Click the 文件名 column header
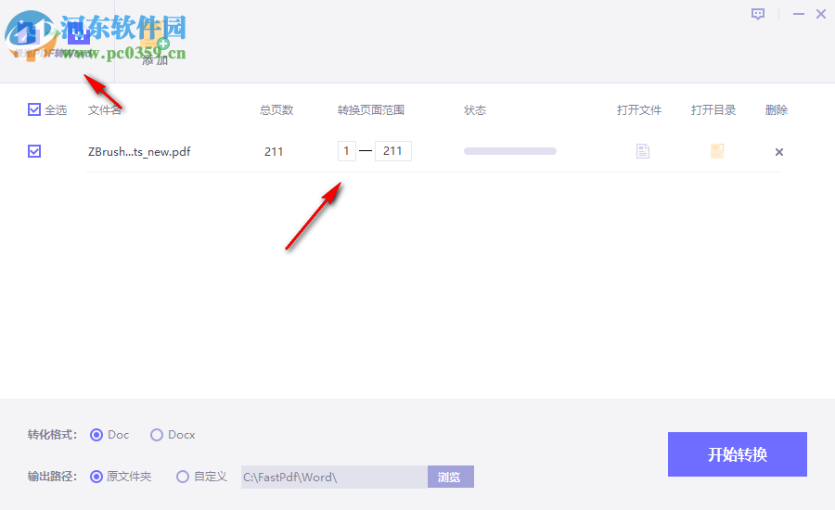835x510 pixels. click(x=104, y=110)
